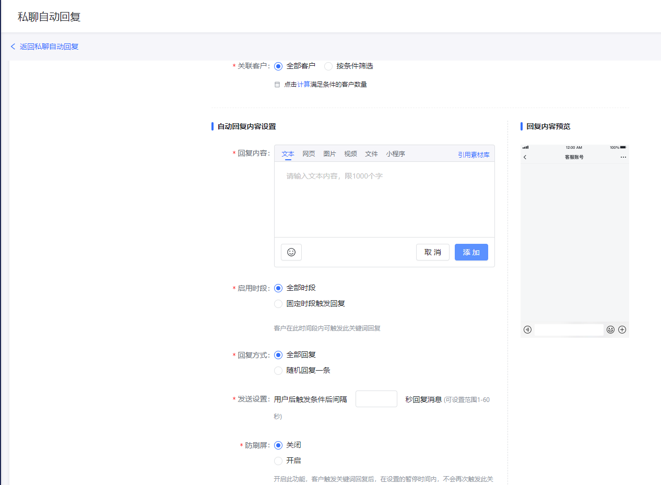Image resolution: width=661 pixels, height=485 pixels.
Task: Select 全部客户 radio option
Action: coord(278,66)
